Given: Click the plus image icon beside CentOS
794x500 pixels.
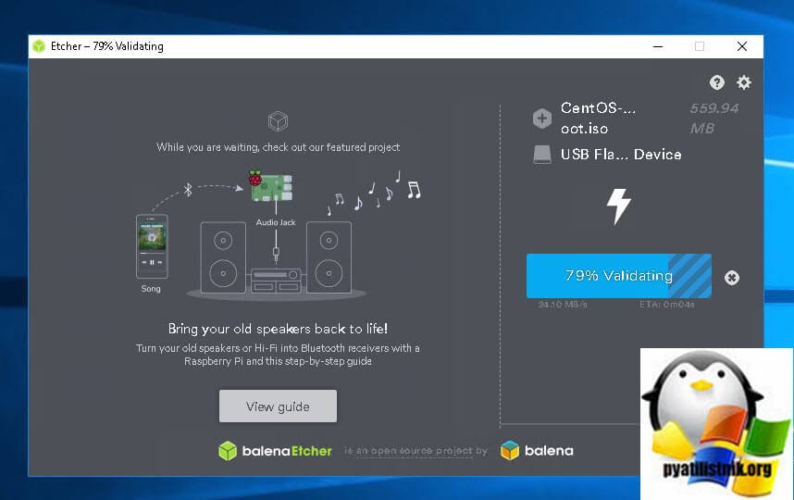Looking at the screenshot, I should click(x=542, y=119).
